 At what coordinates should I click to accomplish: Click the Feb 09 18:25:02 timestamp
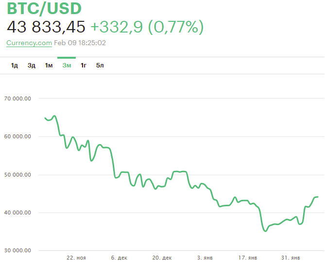(80, 43)
